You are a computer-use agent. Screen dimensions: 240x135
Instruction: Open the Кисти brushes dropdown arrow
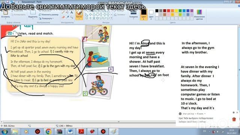(79, 19)
